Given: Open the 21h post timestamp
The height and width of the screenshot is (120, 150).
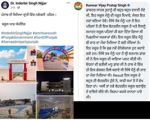Looking at the screenshot, I should point(13,7).
